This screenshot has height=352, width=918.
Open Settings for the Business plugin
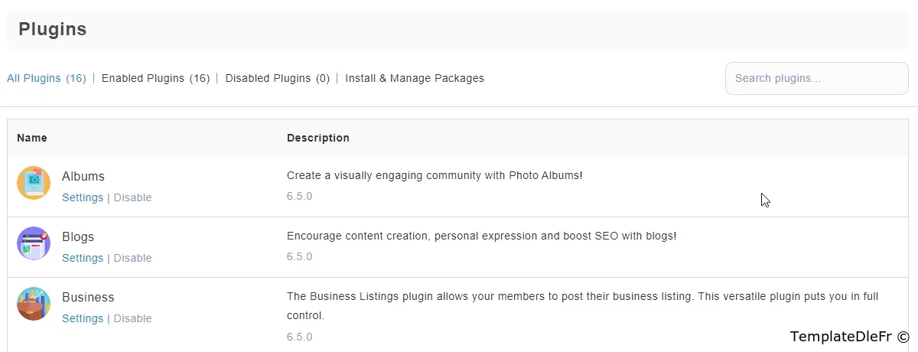click(x=83, y=318)
